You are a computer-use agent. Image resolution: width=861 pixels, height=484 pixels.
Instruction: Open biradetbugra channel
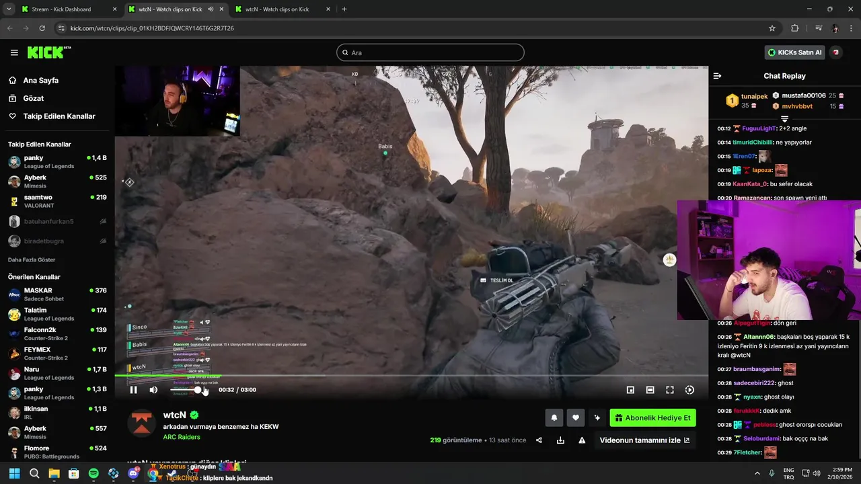click(57, 241)
